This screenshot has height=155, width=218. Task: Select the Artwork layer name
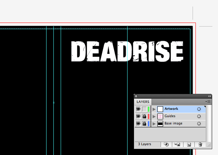(171, 109)
